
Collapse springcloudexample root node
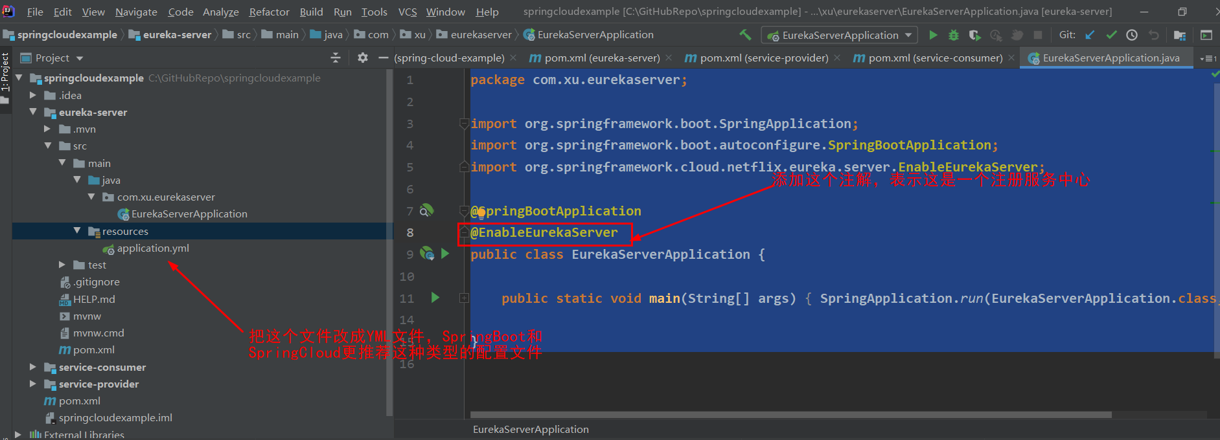click(x=19, y=78)
